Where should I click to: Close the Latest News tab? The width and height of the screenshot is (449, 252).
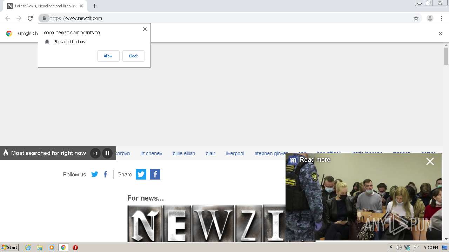[81, 6]
